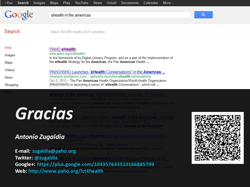Open News in the top bar
This screenshot has height=187, width=250.
coord(98,3)
